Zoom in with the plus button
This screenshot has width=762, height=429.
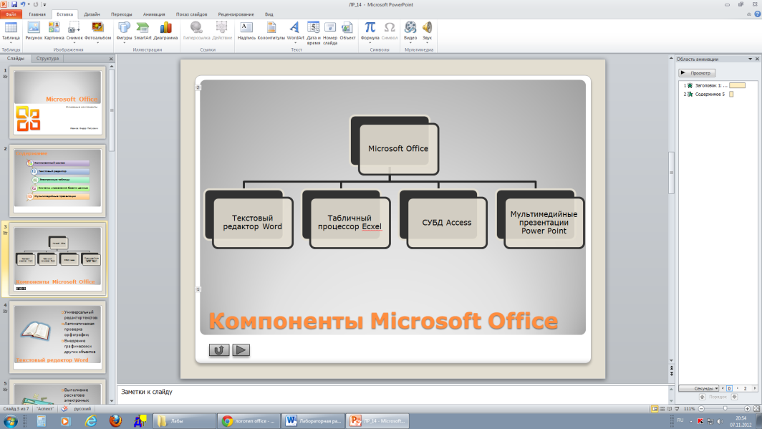tap(748, 409)
